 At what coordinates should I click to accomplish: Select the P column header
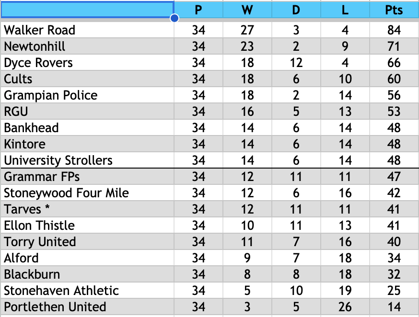198,10
